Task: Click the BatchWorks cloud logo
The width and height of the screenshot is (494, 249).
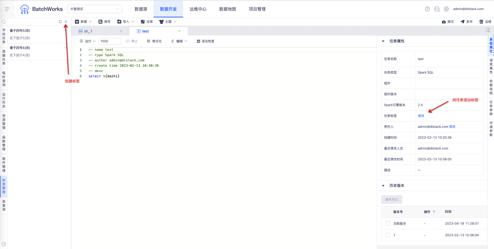Action: pos(25,9)
